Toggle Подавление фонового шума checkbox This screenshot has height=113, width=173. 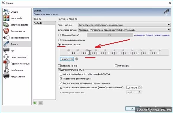[61, 79]
